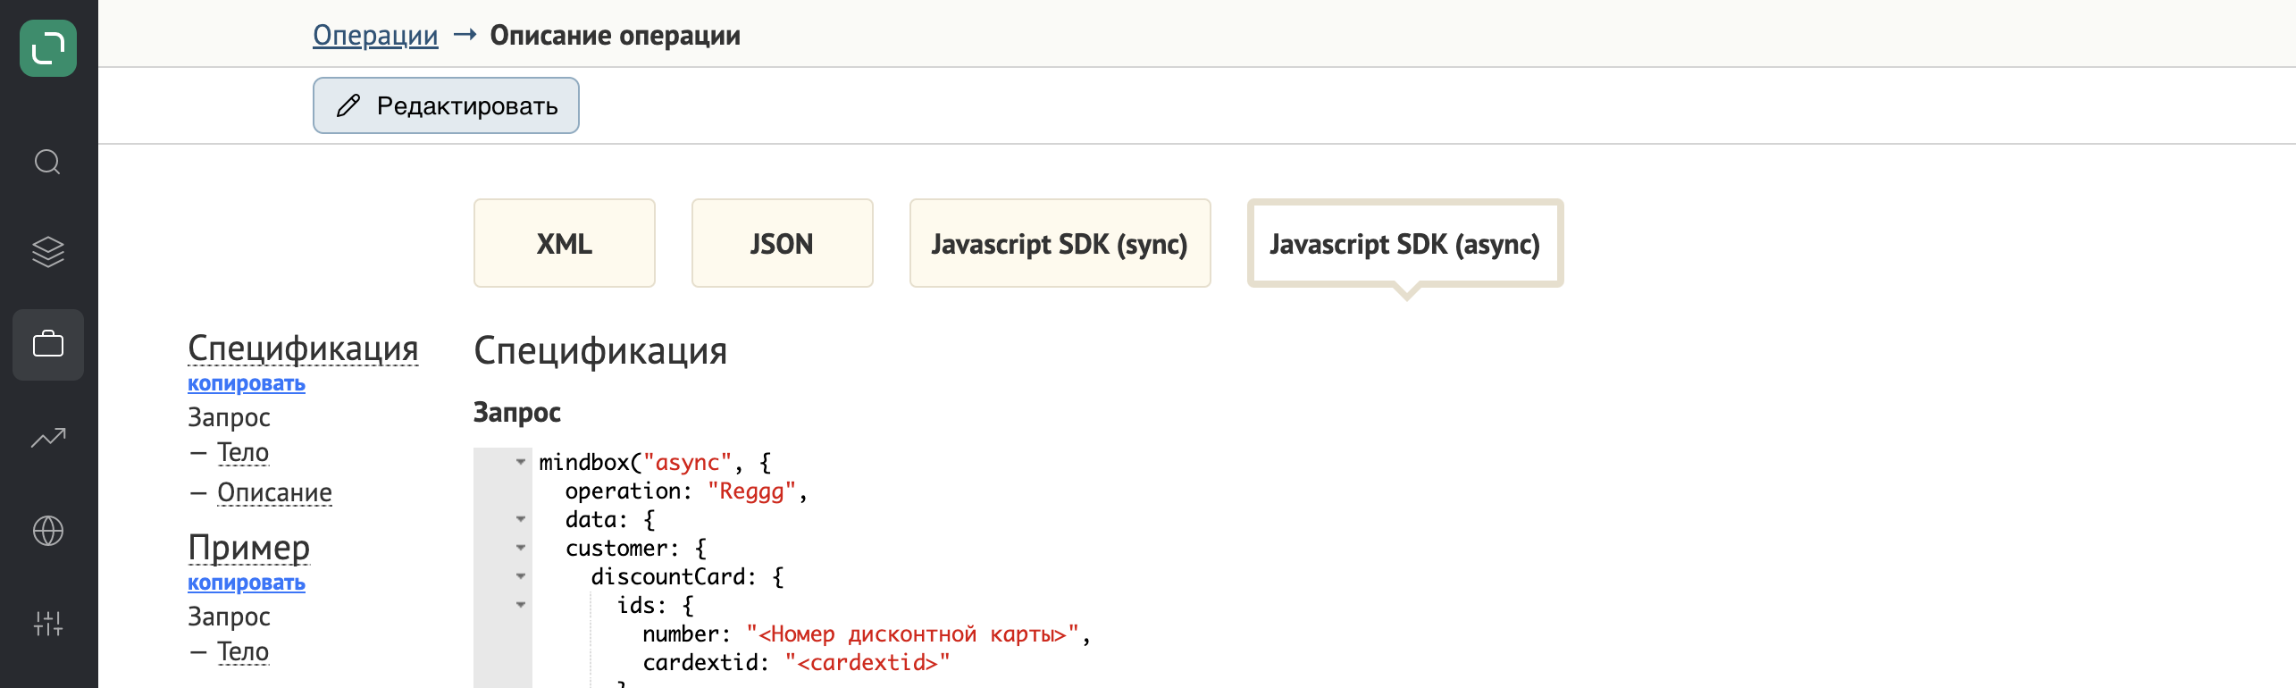Click the Запрос heading above the code
2296x688 pixels.
(517, 413)
